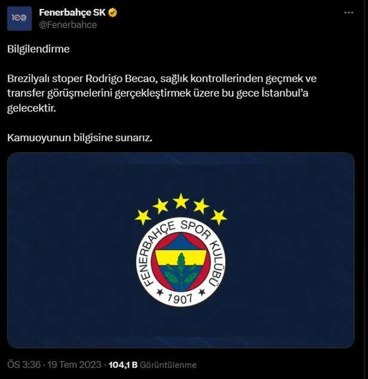Viewport: 368px width, 379px height.
Task: Click the 104,1 B view count
Action: (123, 365)
